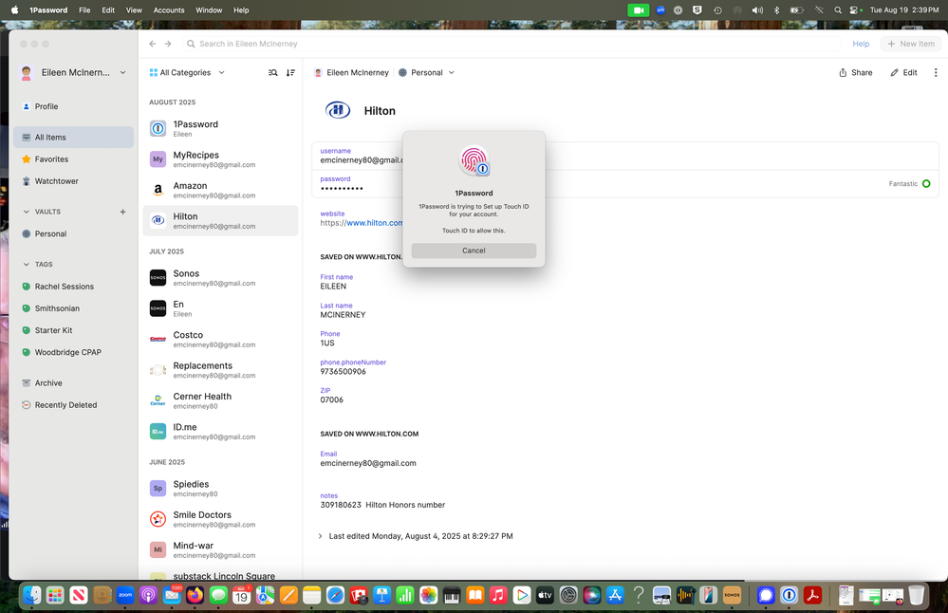Image resolution: width=948 pixels, height=613 pixels.
Task: Click Edit to modify Hilton item
Action: coord(903,72)
